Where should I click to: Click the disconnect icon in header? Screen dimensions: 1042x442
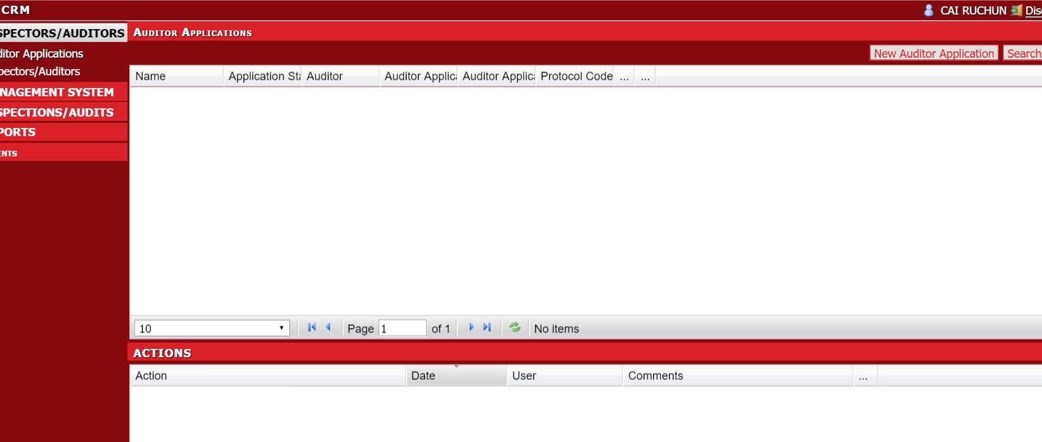pos(1017,10)
